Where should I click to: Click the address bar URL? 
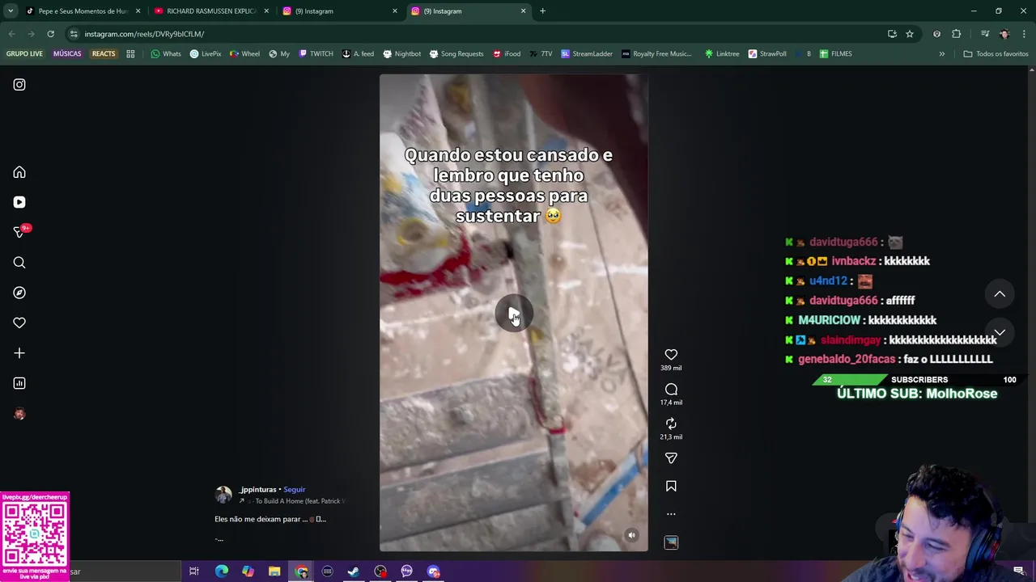click(x=144, y=34)
